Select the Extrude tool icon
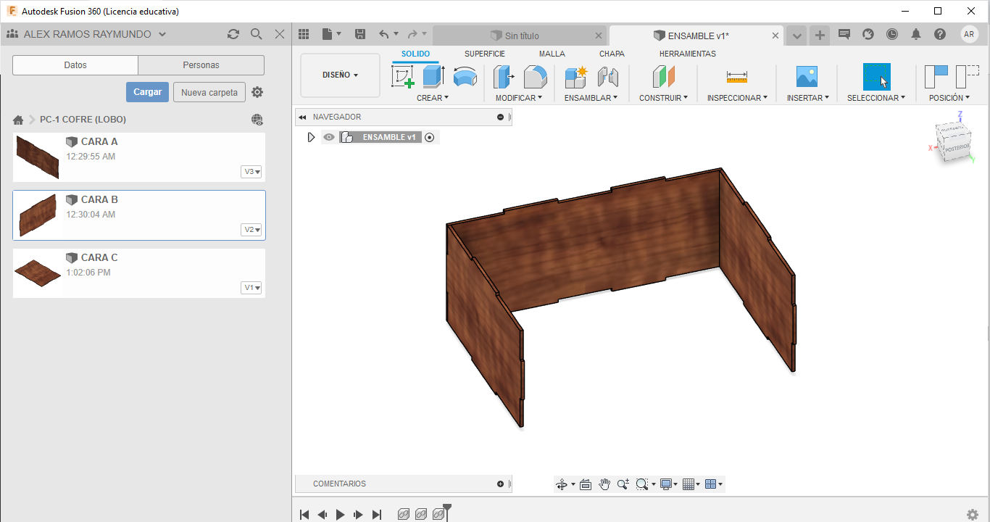This screenshot has width=990, height=522. coord(433,76)
